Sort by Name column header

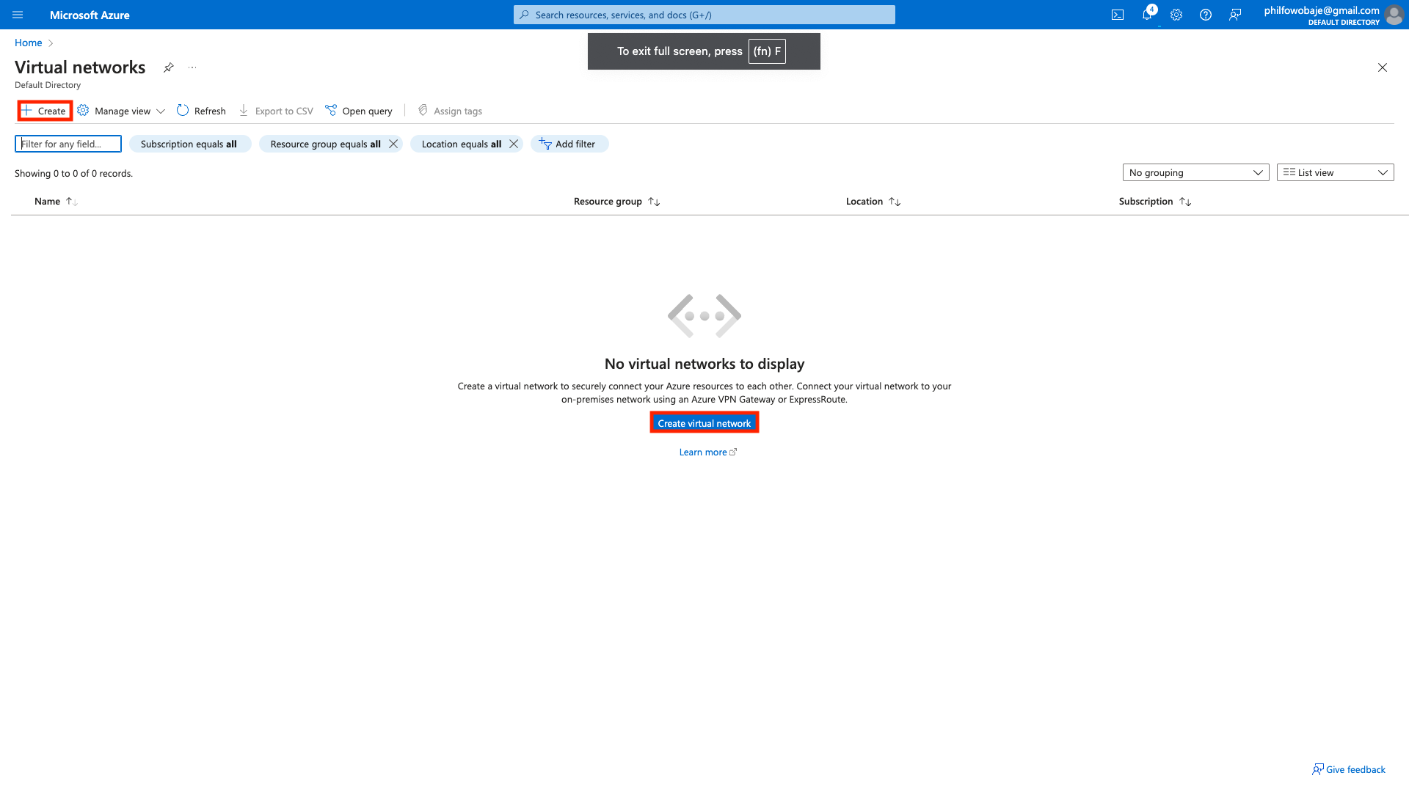coord(48,201)
